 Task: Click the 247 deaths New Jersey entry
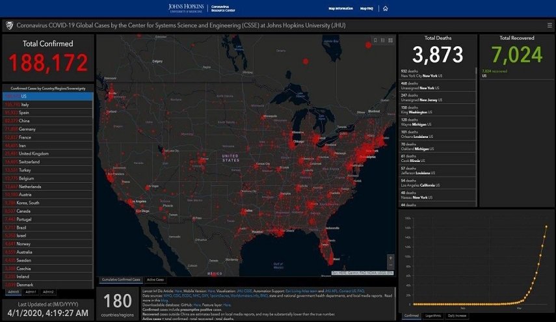(x=437, y=98)
